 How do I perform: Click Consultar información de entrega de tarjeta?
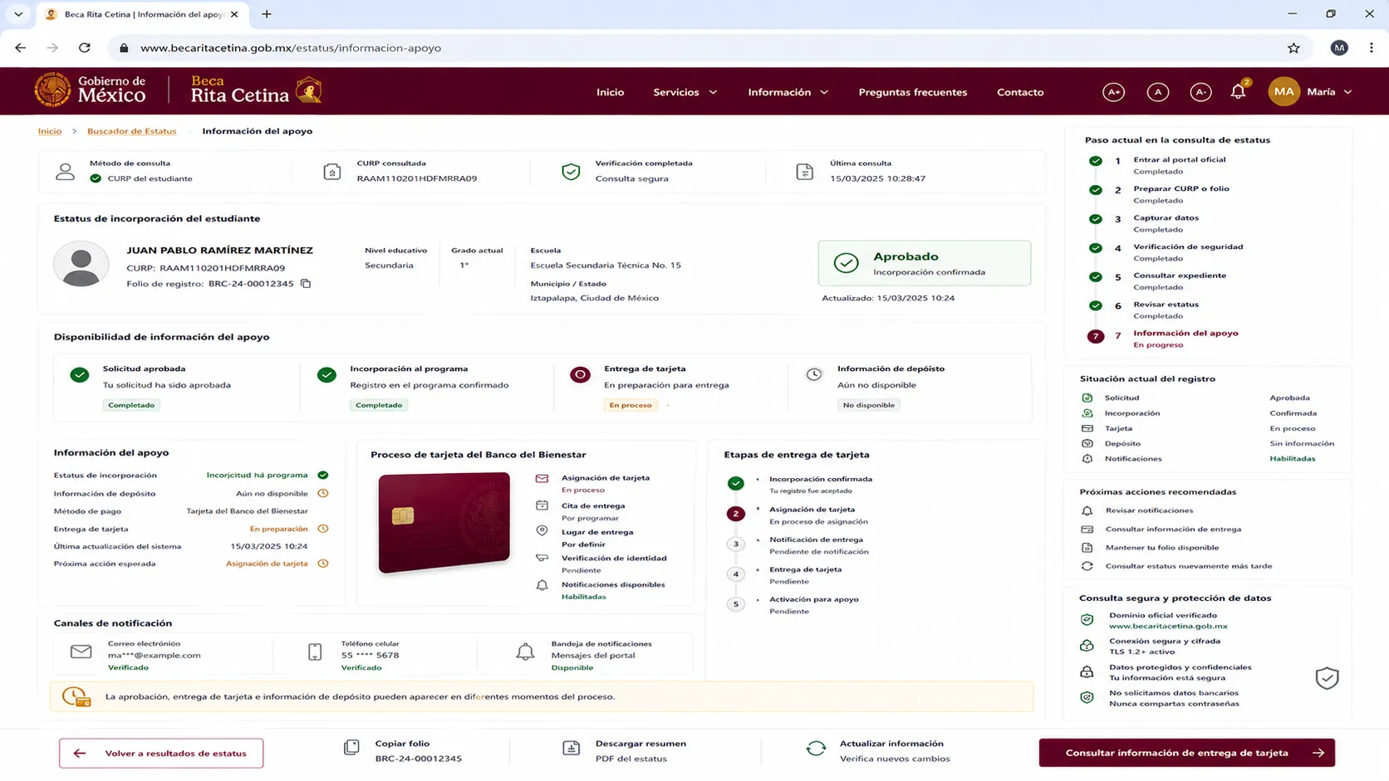pos(1186,753)
